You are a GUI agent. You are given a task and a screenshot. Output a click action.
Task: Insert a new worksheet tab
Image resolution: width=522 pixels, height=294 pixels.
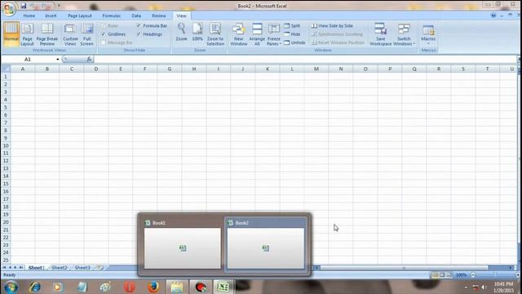(x=100, y=267)
